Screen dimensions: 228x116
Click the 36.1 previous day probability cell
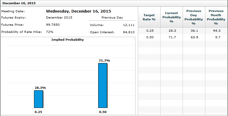point(194,31)
